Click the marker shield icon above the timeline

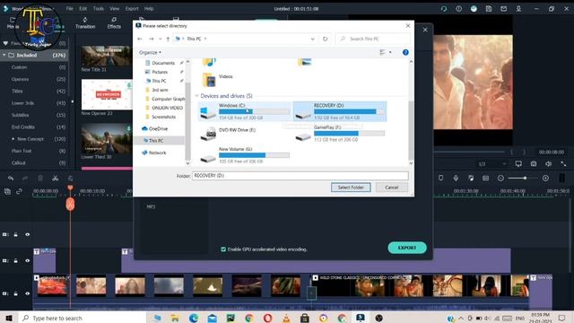click(x=440, y=178)
